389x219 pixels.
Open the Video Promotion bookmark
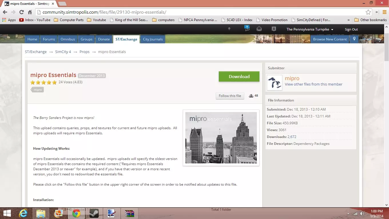[x=272, y=20]
